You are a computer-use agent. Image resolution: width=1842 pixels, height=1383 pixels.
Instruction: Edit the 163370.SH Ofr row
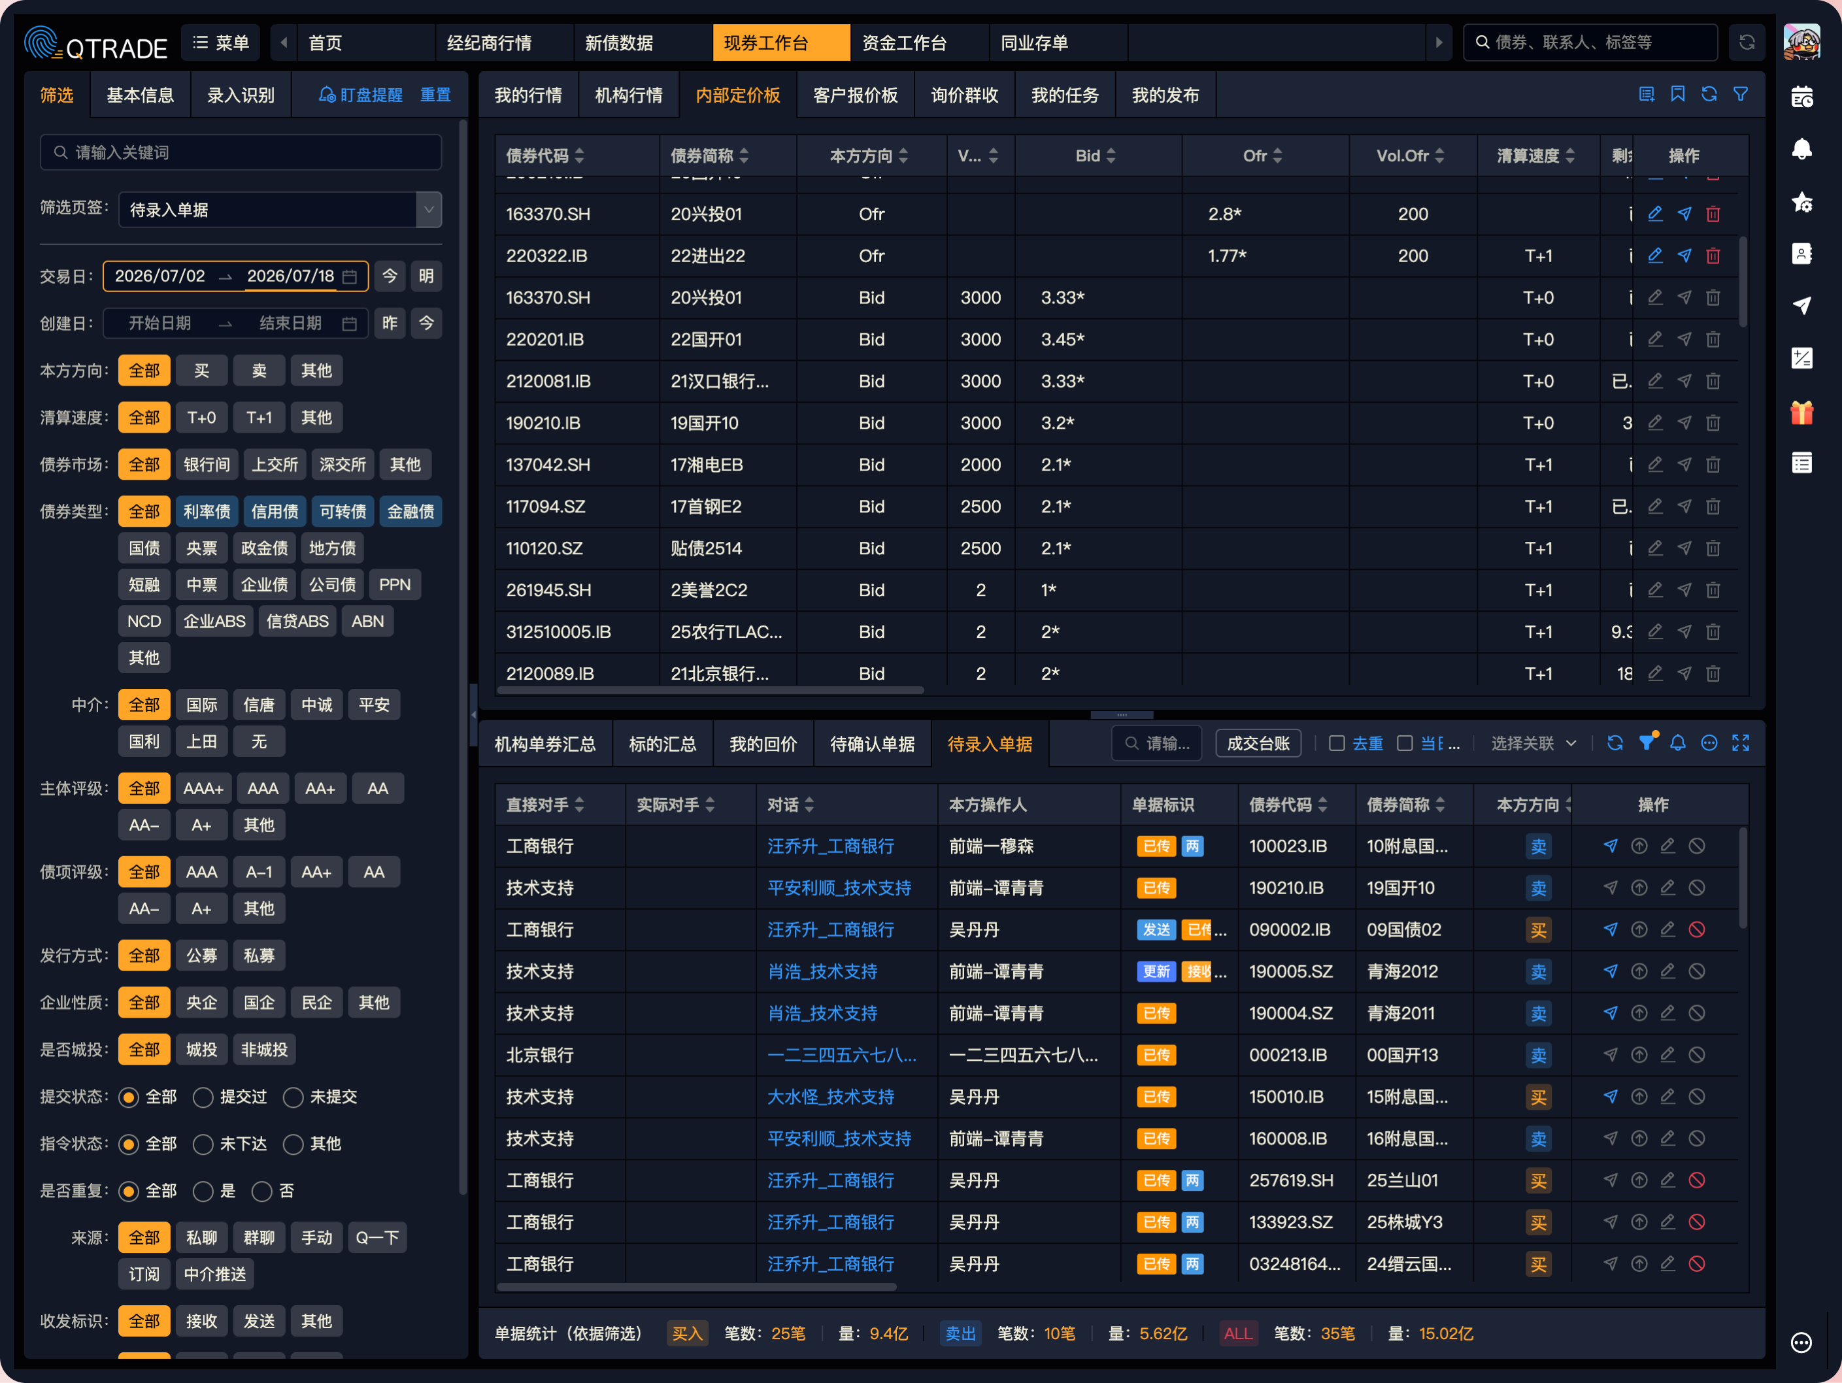click(x=1654, y=214)
